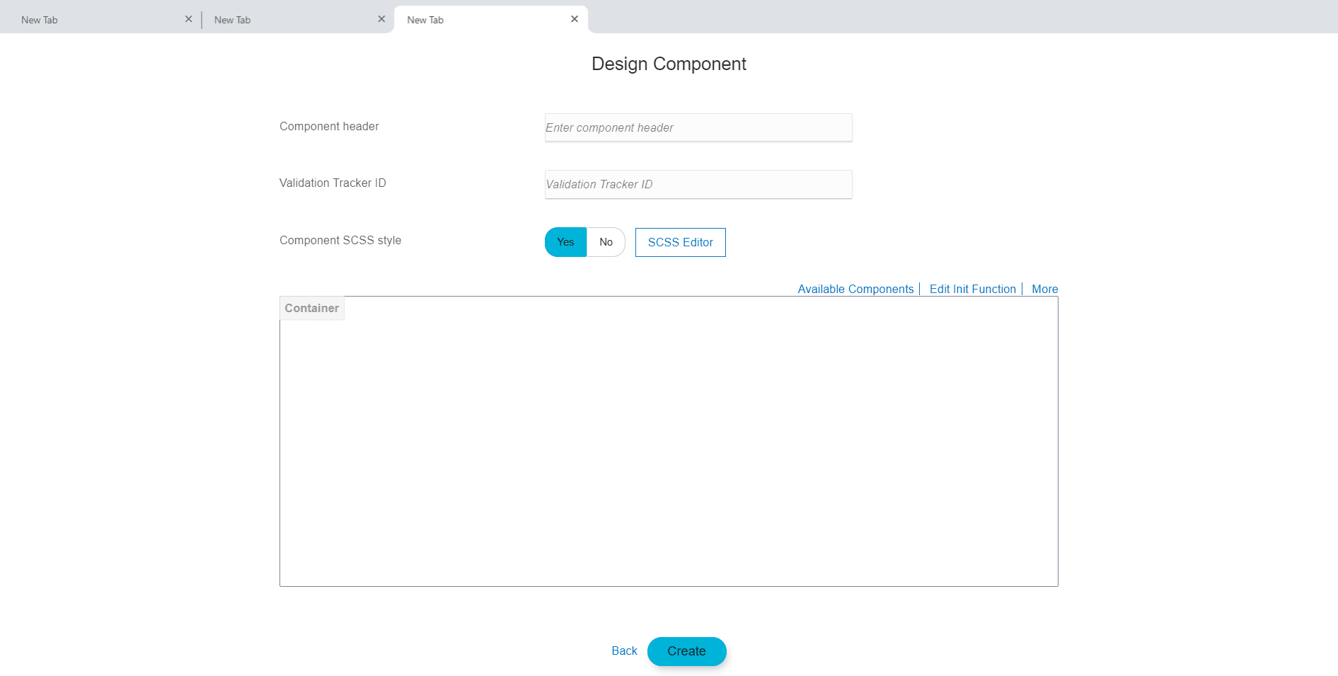Image resolution: width=1338 pixels, height=676 pixels.
Task: Click inside the empty Container design area
Action: [x=669, y=446]
